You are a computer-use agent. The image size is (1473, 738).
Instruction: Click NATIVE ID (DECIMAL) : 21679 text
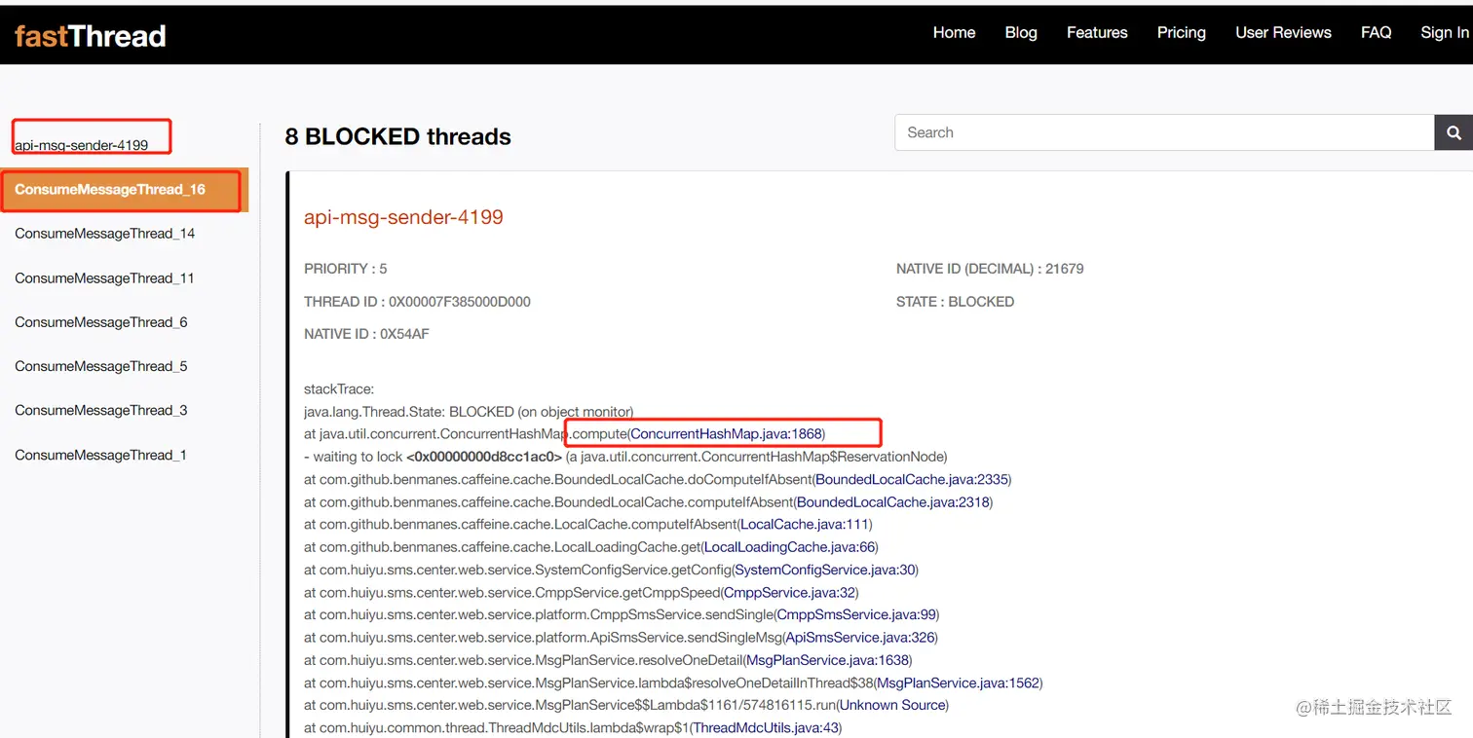990,269
